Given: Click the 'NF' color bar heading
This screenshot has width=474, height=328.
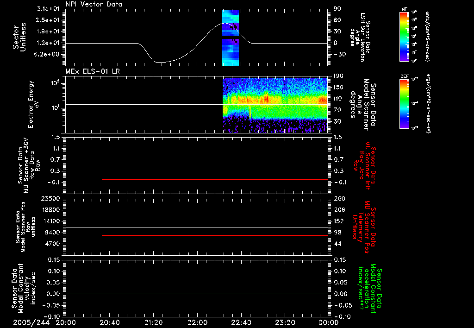Looking at the screenshot, I should [404, 9].
